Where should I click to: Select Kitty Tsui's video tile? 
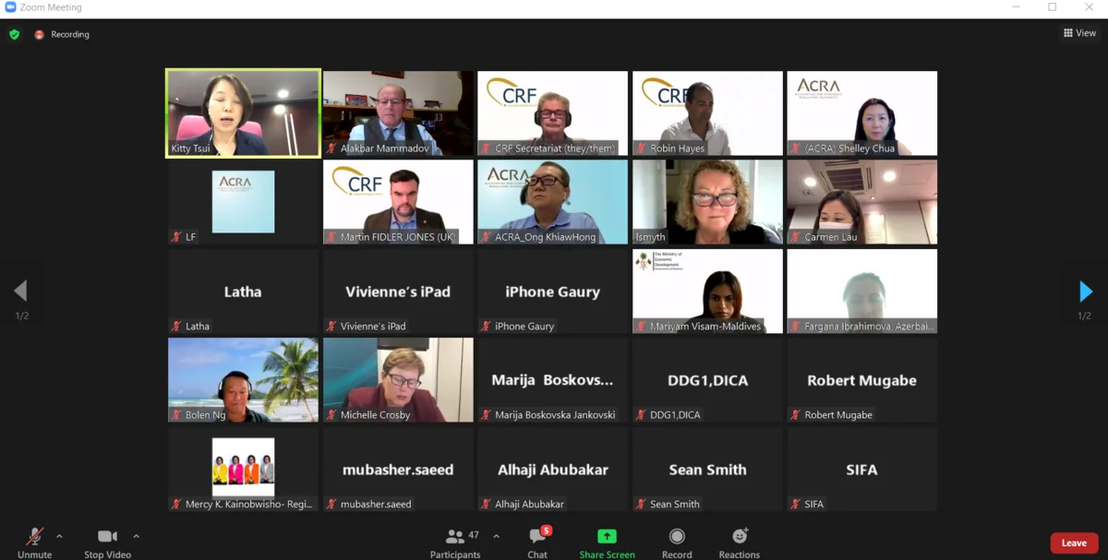[243, 113]
